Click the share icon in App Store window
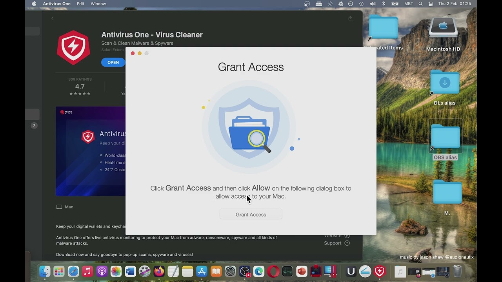The width and height of the screenshot is (502, 282). pos(350,18)
